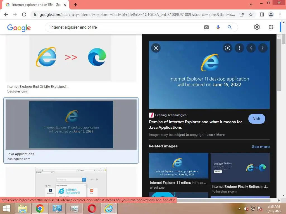Screen dimensions: 286x214
Task: Click the network tray icon
Action: click(253, 209)
